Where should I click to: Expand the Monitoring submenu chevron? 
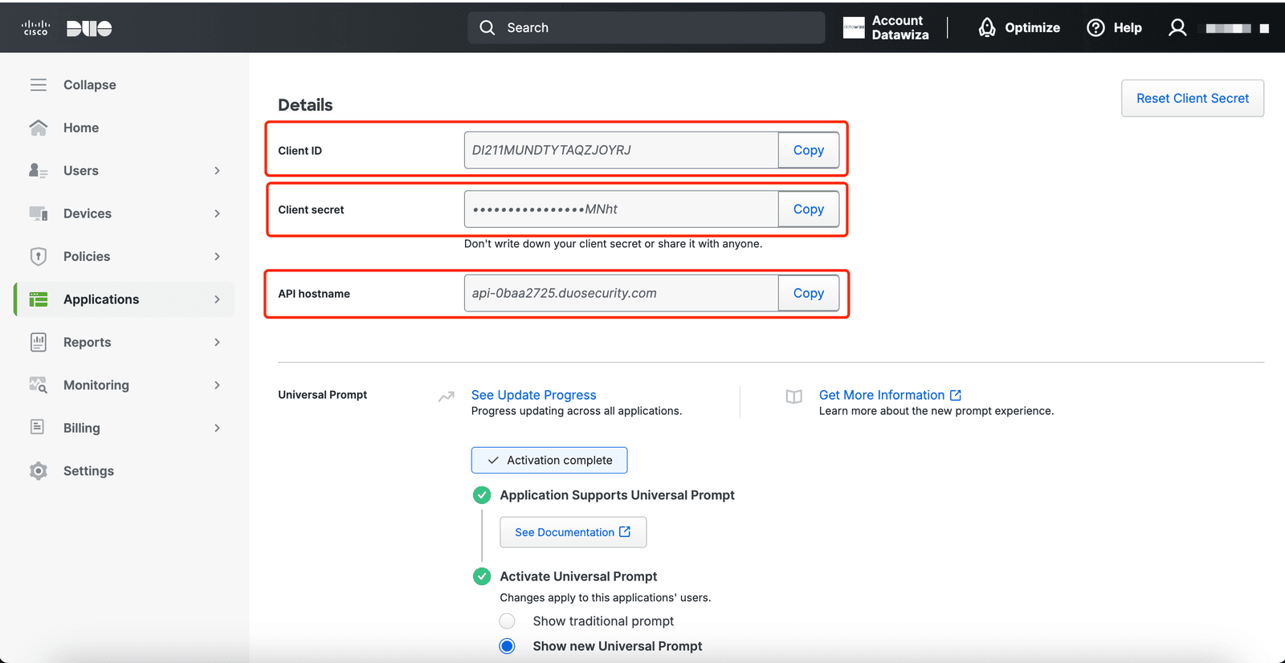click(218, 384)
